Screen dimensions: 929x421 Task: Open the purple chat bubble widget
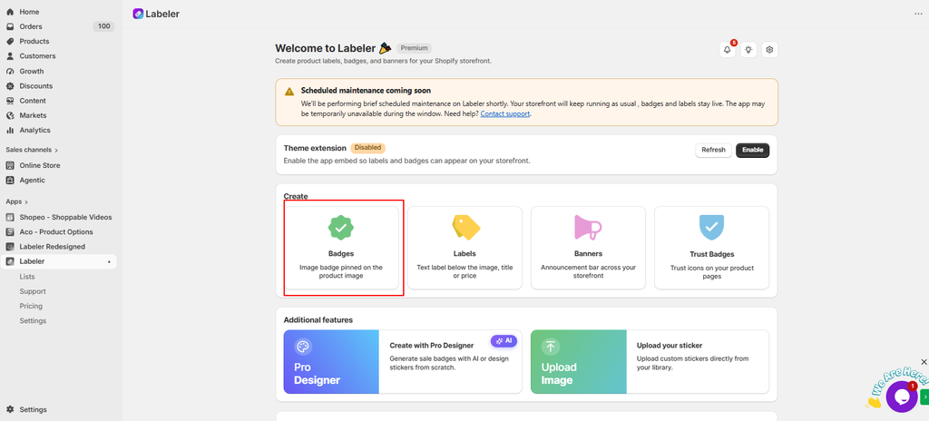tap(901, 397)
